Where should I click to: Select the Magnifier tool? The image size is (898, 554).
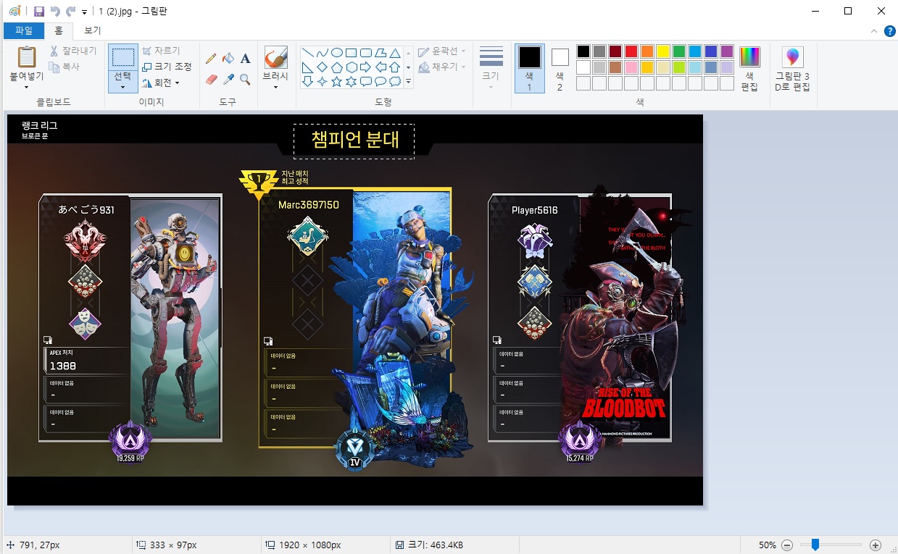(x=245, y=79)
